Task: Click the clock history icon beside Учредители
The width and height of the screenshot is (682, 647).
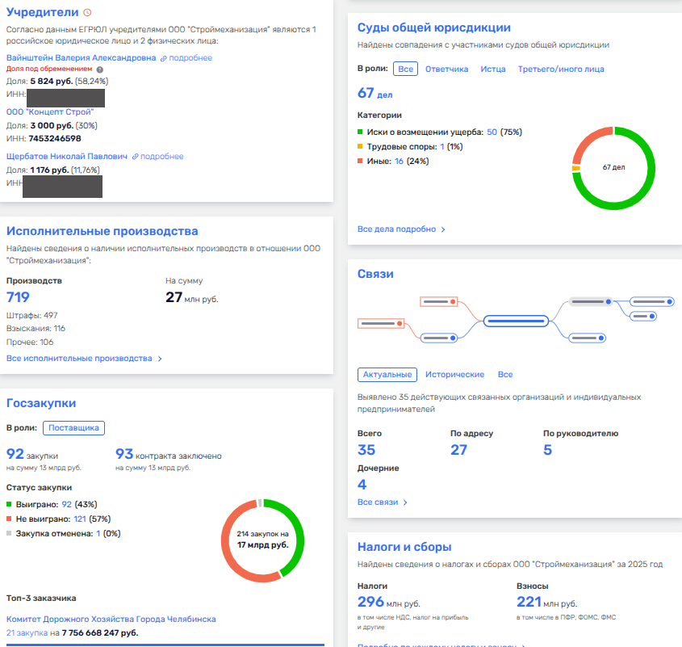Action: point(87,13)
